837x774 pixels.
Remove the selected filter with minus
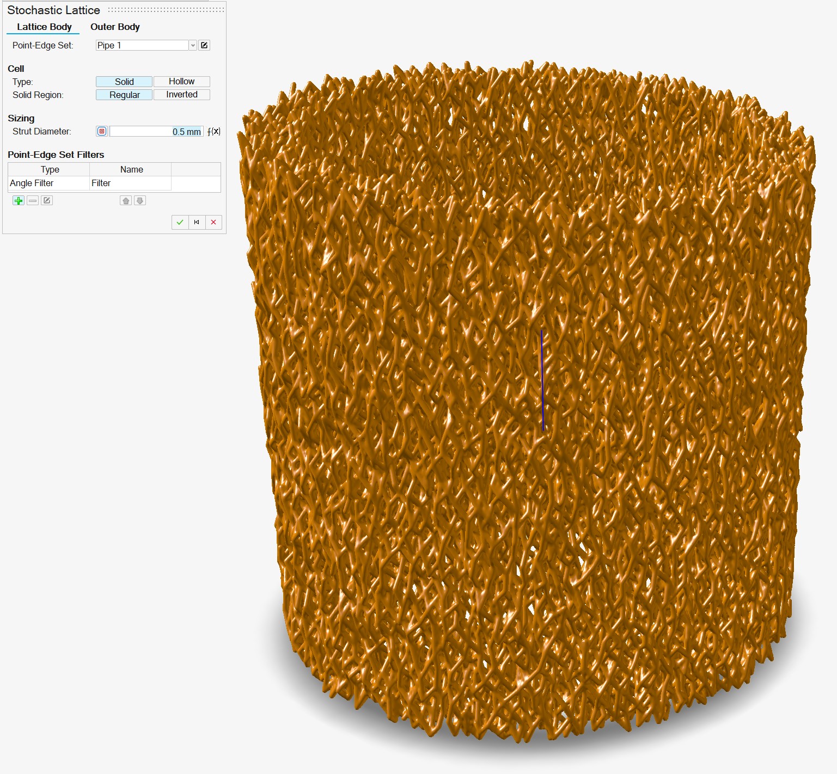33,201
